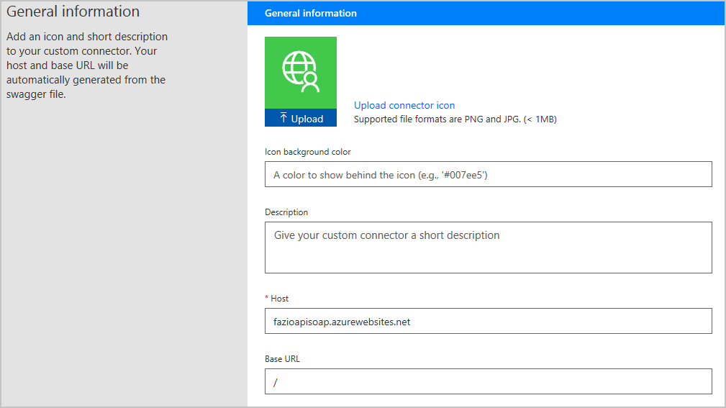Click the supported file formats note

click(x=455, y=119)
